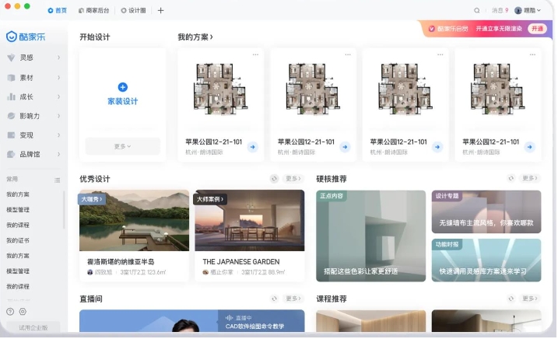
Task: Click arrow button on first 苹果公园 card
Action: (x=253, y=147)
